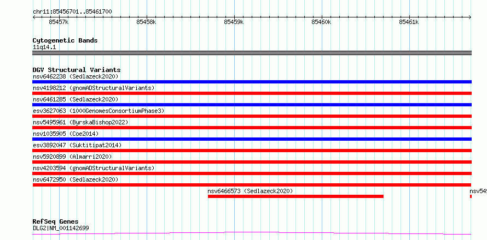Open the DLG2|NM_001142699 gene label

point(61,229)
